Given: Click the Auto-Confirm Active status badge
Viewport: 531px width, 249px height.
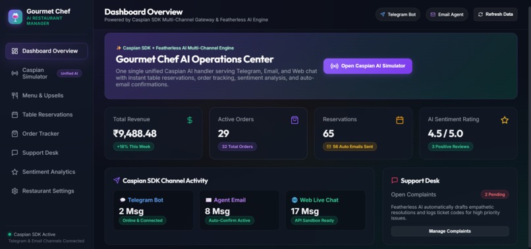Looking at the screenshot, I should (x=230, y=221).
